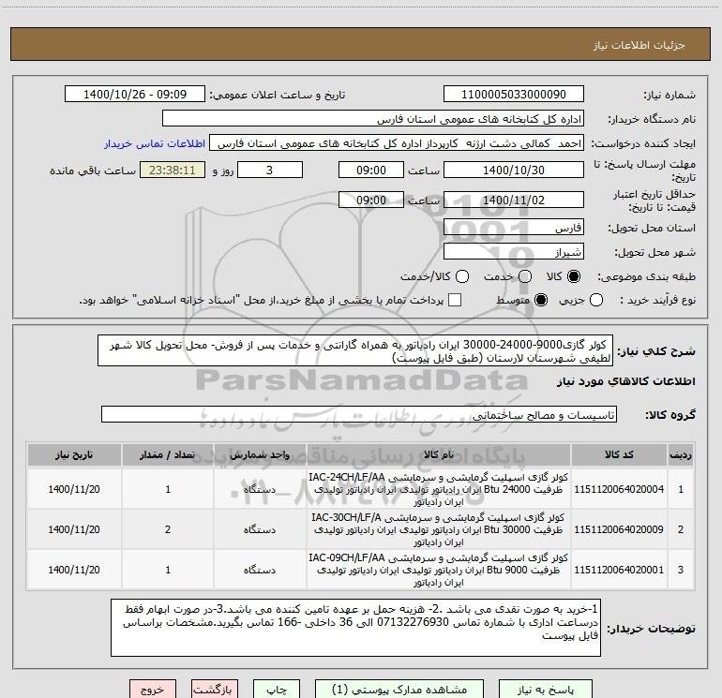Click the buyer notes text area
722x698 pixels.
click(355, 628)
